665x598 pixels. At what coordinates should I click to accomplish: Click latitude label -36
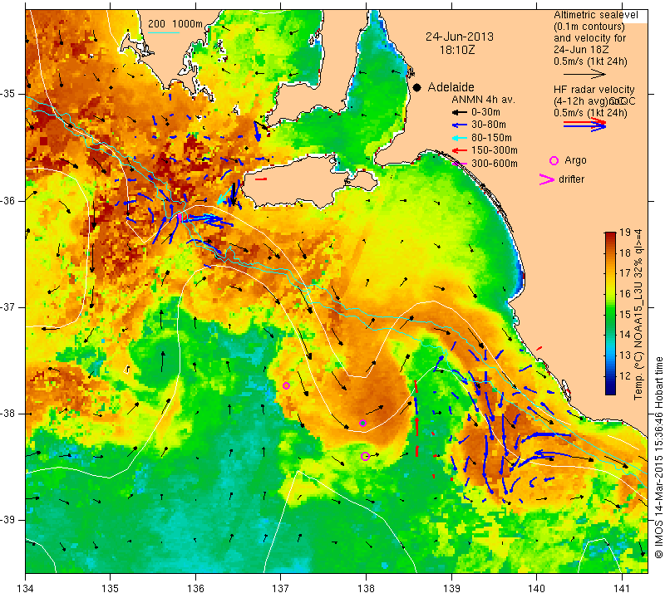coord(8,200)
